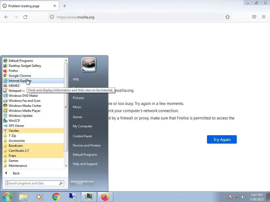Expand the Accessories folder
270x202 pixels.
point(33,140)
